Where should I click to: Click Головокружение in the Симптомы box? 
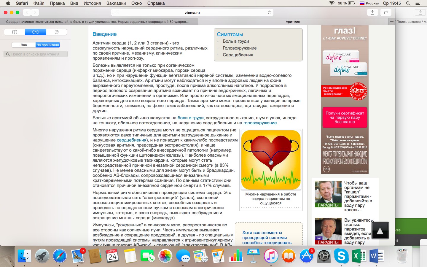click(x=240, y=48)
